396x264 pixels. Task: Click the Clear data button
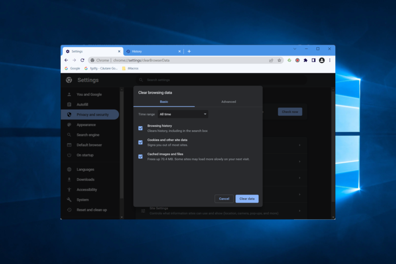click(x=247, y=199)
